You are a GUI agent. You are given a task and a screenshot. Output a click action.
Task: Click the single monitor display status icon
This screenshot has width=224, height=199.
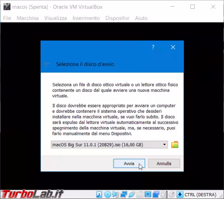click(148, 195)
